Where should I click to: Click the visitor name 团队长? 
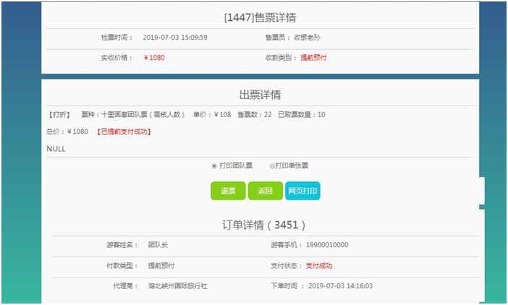[158, 245]
